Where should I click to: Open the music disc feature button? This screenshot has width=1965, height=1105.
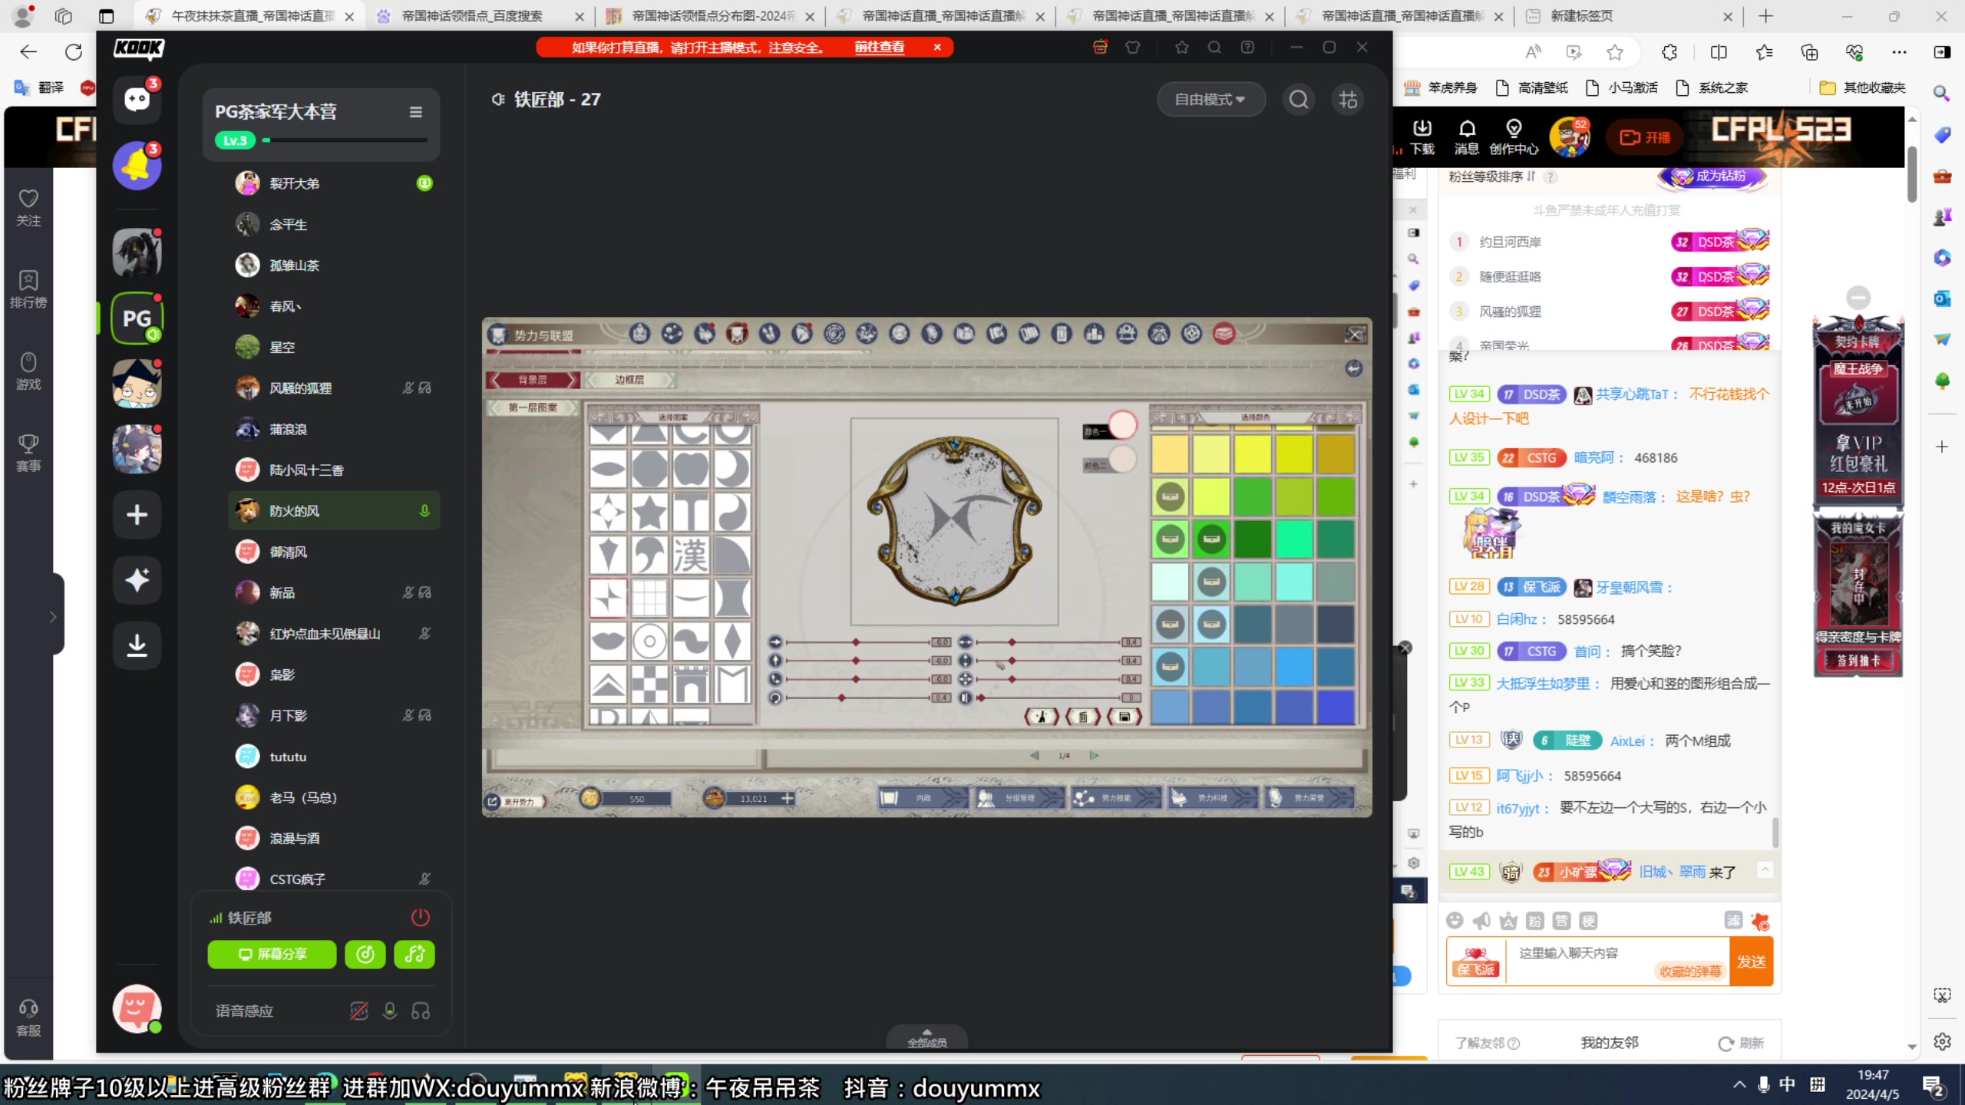pyautogui.click(x=365, y=954)
